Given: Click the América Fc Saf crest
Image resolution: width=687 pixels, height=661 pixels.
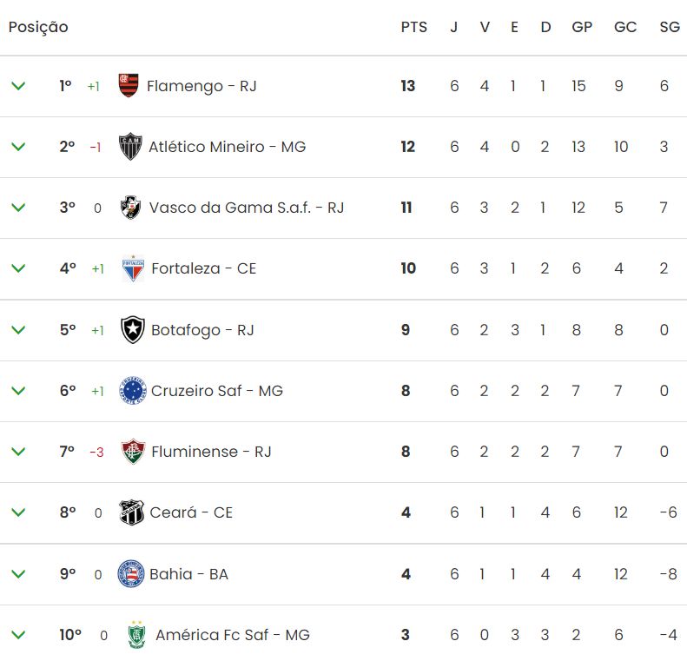Looking at the screenshot, I should point(135,635).
